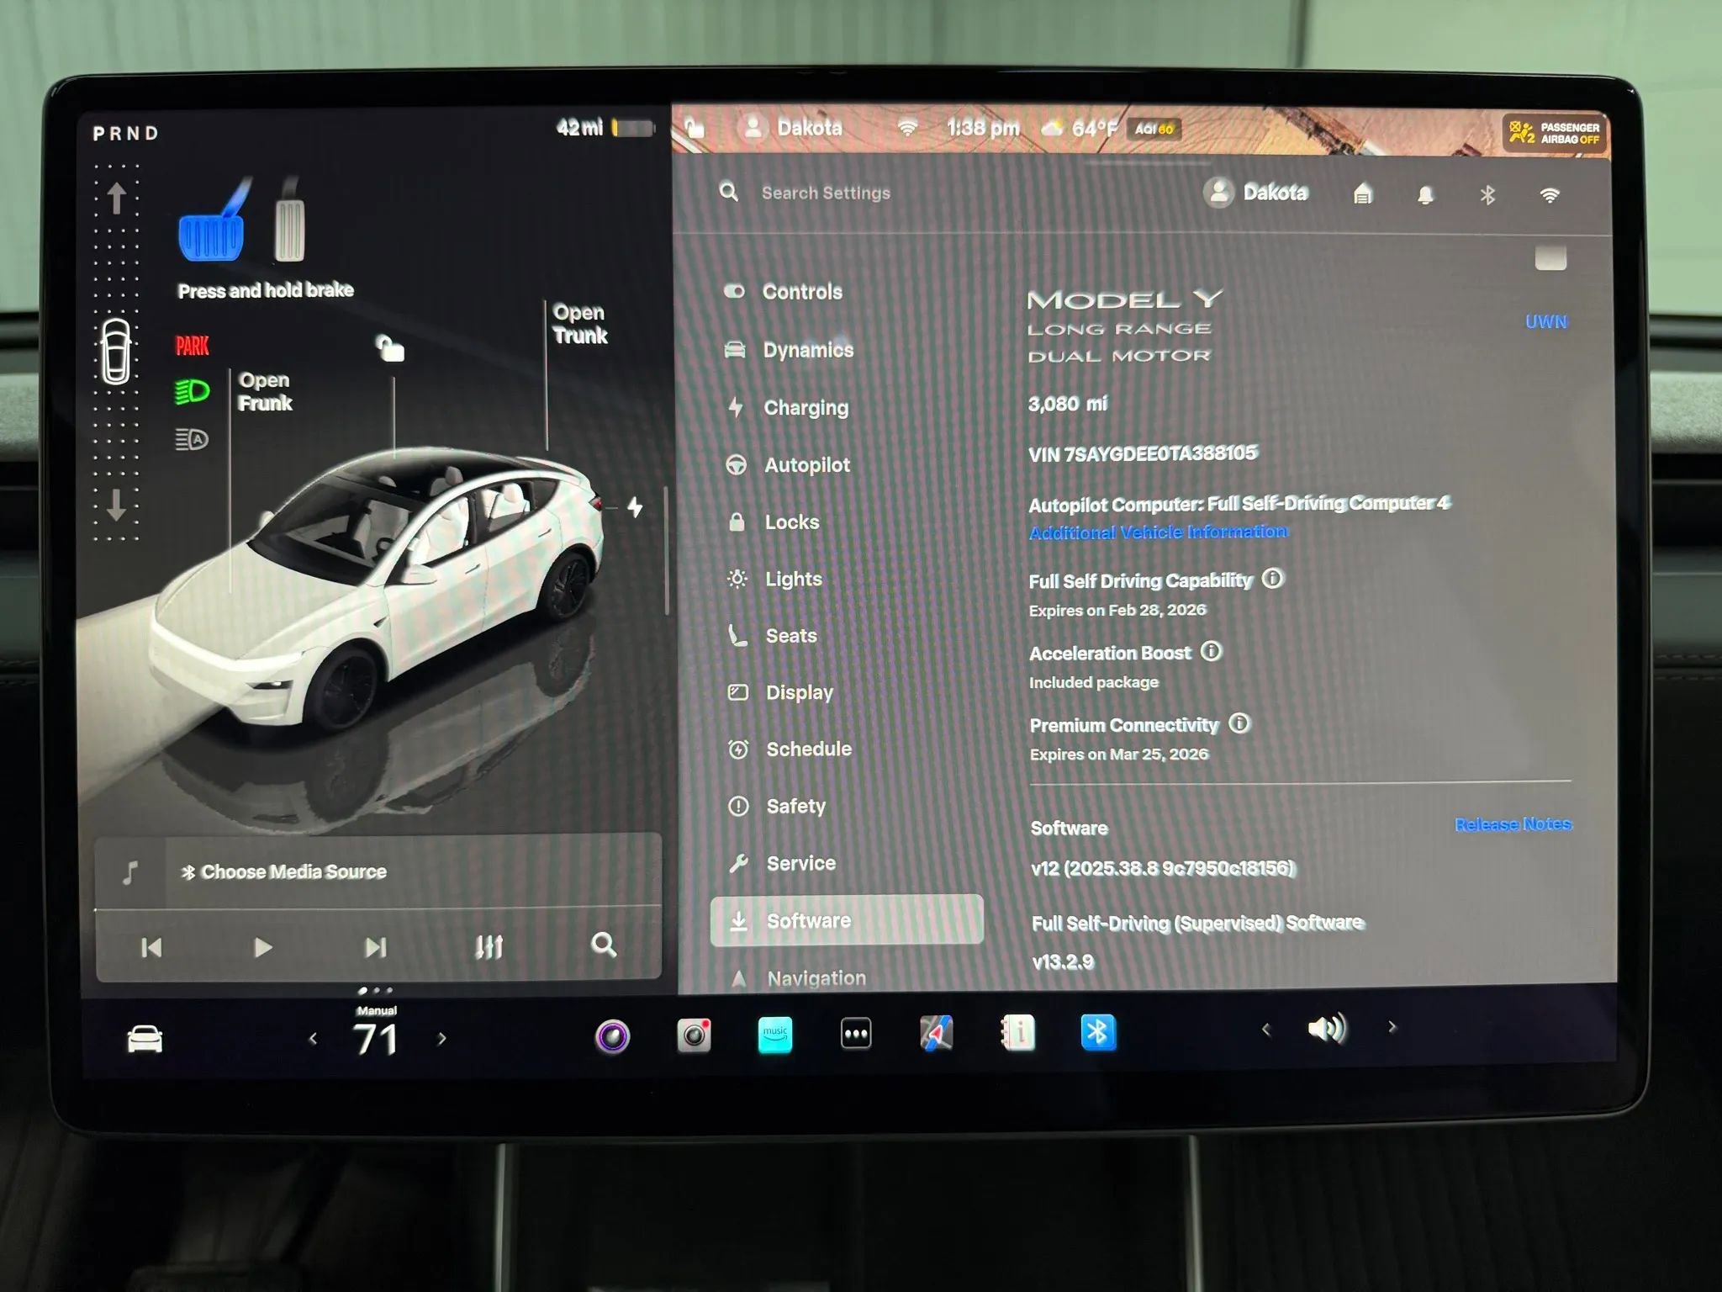Screen dimensions: 1722x1292
Task: Open the Amazon Music app icon
Action: click(774, 1033)
